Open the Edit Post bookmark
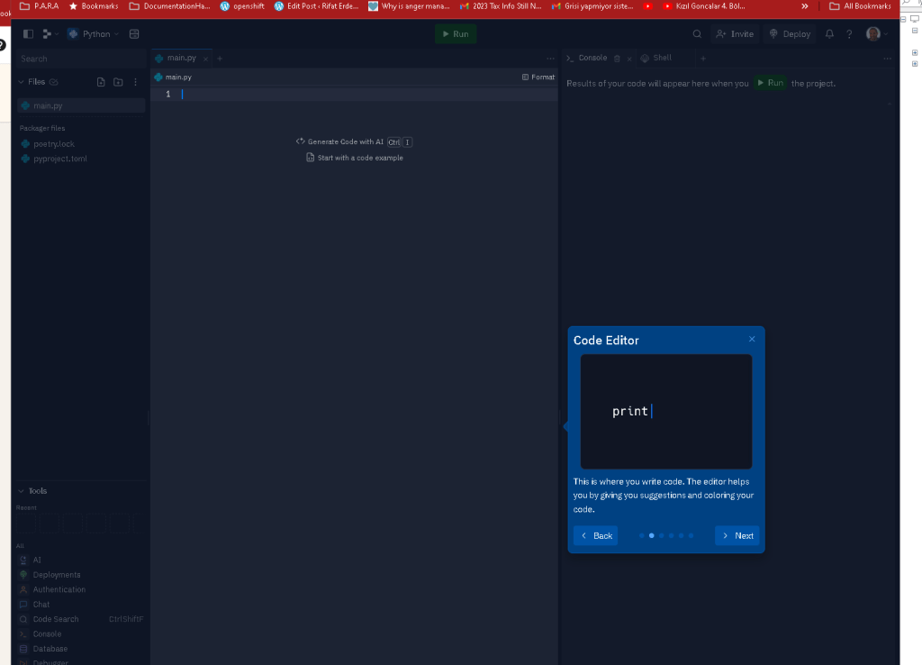This screenshot has height=665, width=922. click(316, 6)
